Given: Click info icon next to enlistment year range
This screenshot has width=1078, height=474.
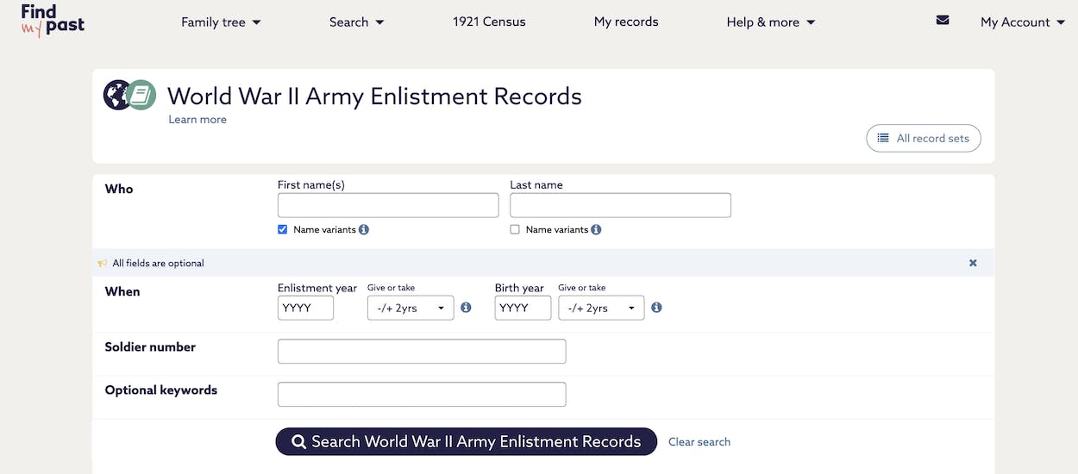Looking at the screenshot, I should point(466,308).
